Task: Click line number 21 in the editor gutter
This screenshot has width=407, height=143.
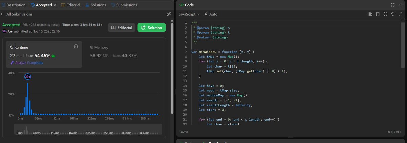Action: click(x=185, y=120)
